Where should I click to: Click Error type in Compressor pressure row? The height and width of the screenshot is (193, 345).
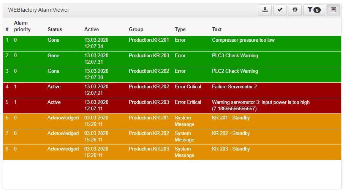[180, 40]
